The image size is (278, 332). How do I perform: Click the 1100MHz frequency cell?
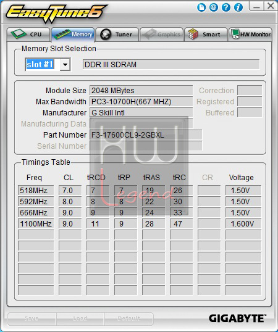36,223
